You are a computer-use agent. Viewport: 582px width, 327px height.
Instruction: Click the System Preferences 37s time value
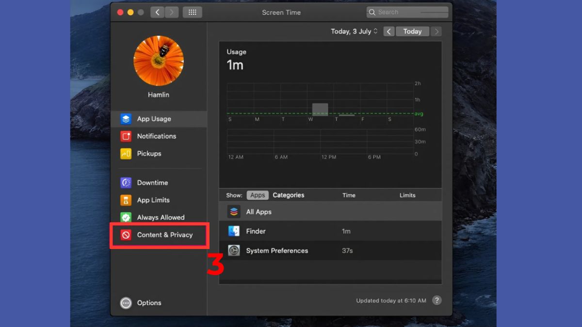click(x=347, y=250)
